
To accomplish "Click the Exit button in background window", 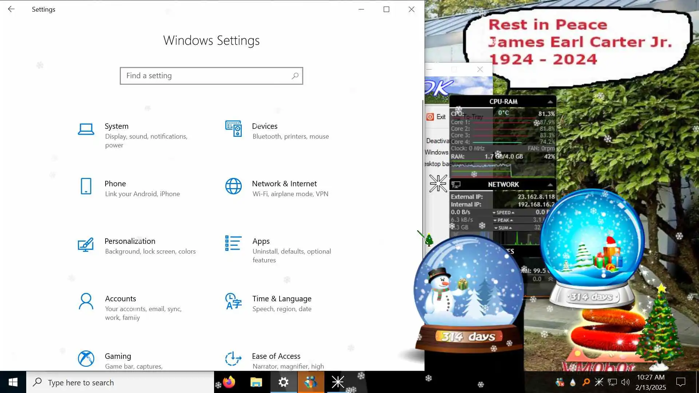I will click(436, 117).
